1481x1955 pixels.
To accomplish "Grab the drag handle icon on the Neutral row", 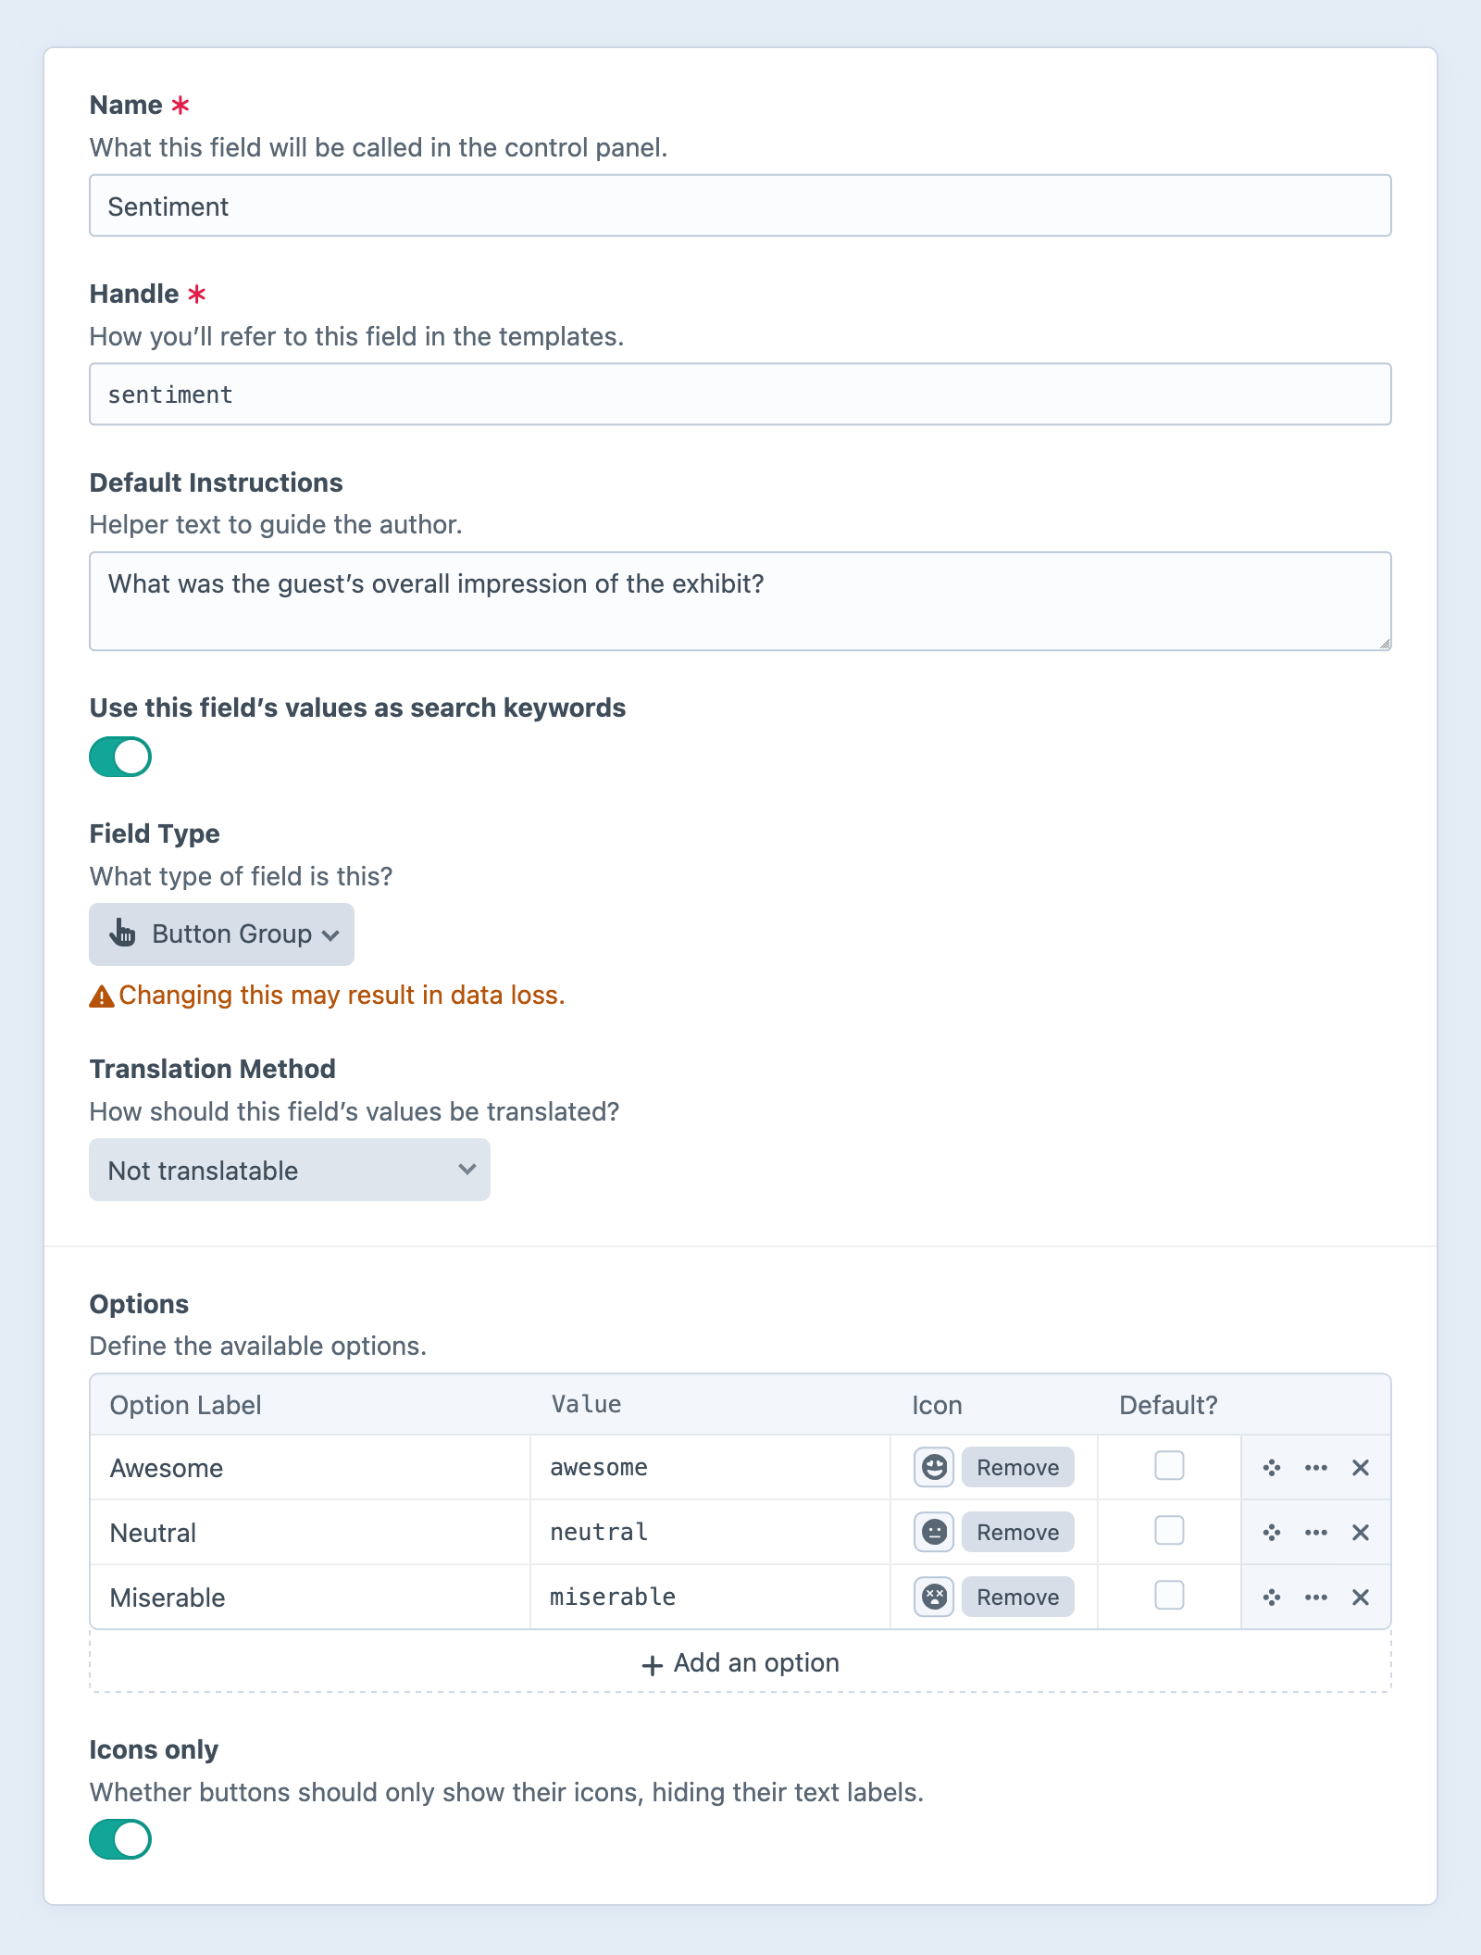I will tap(1270, 1532).
